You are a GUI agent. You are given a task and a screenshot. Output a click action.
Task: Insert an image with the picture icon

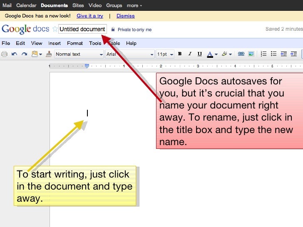click(251, 54)
